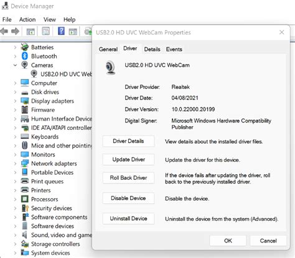
Task: Click the Bluetooth icon in device tree
Action: point(25,56)
